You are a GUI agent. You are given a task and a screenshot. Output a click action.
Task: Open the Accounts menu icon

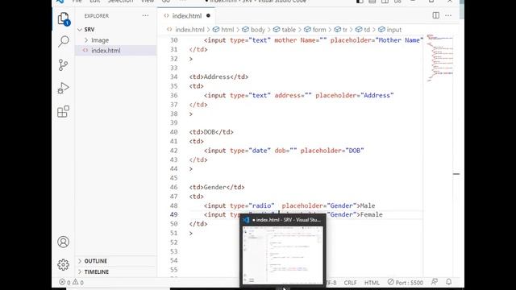(63, 242)
